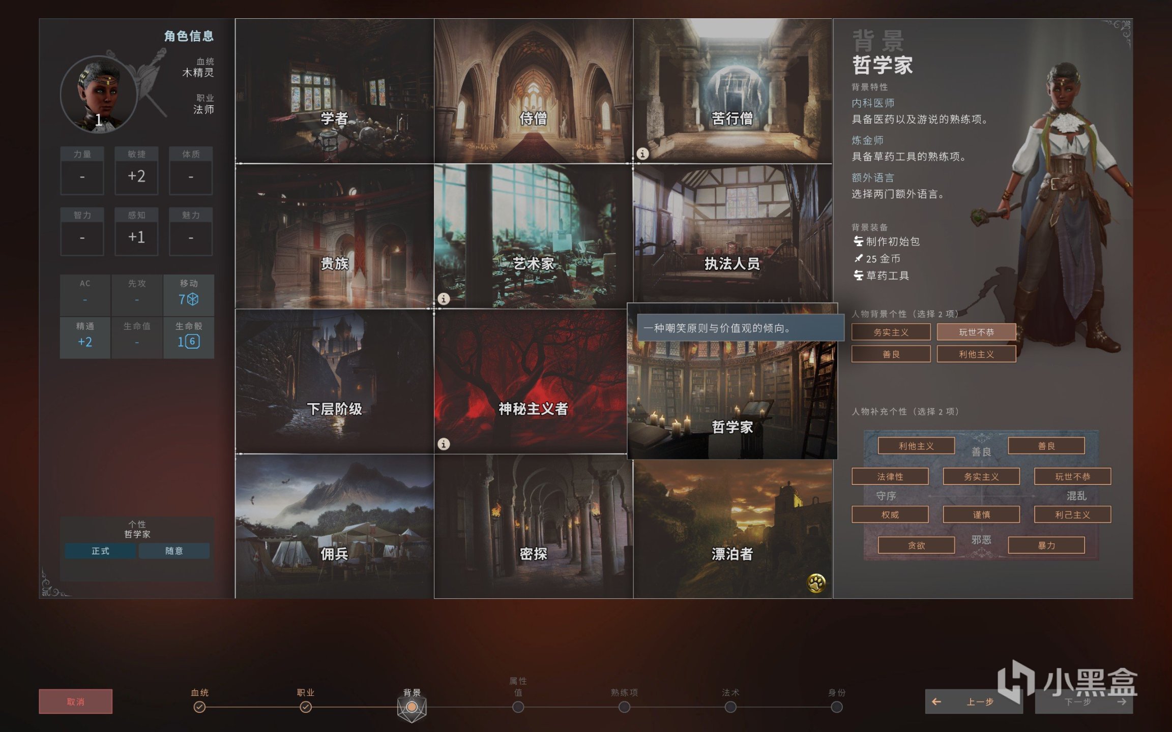
Task: Jump to the 法术 step
Action: click(x=730, y=707)
